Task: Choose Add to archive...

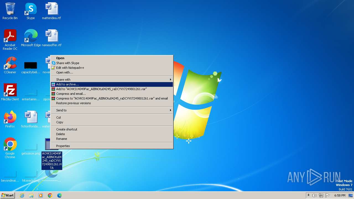Action: (x=112, y=84)
